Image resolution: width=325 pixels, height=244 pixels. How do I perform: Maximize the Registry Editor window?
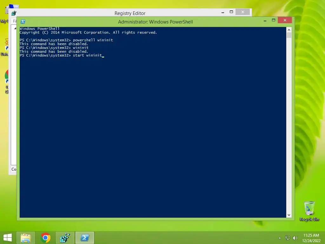231,12
